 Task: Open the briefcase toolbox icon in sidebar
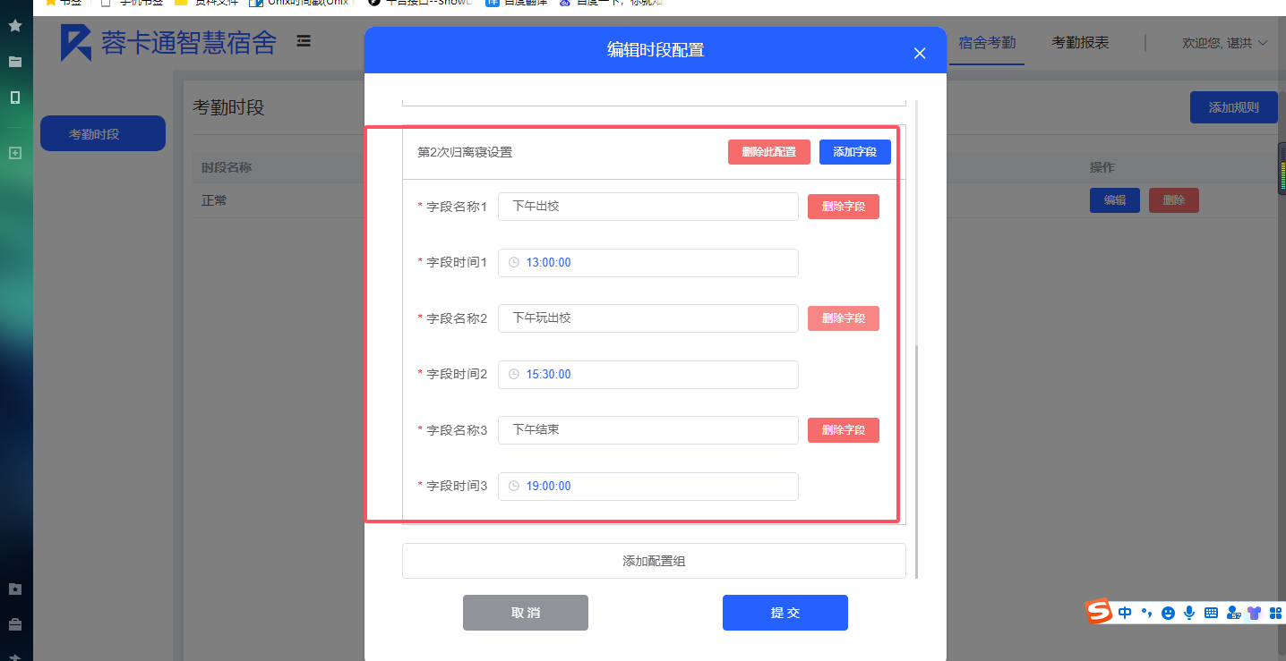pyautogui.click(x=15, y=624)
